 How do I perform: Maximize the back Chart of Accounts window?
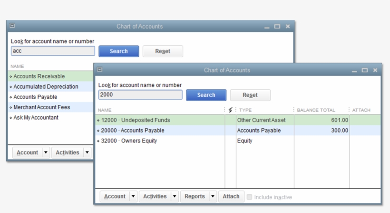[x=277, y=27]
